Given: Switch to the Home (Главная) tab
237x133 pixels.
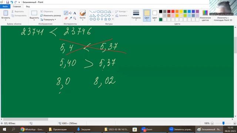Looking at the screenshot, I should click(x=17, y=7).
